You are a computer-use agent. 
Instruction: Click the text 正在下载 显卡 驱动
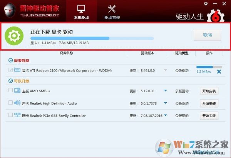[52, 32]
